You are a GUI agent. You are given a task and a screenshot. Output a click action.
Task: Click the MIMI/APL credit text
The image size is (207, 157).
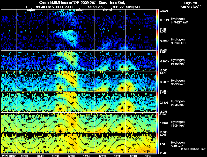pyautogui.click(x=133, y=7)
